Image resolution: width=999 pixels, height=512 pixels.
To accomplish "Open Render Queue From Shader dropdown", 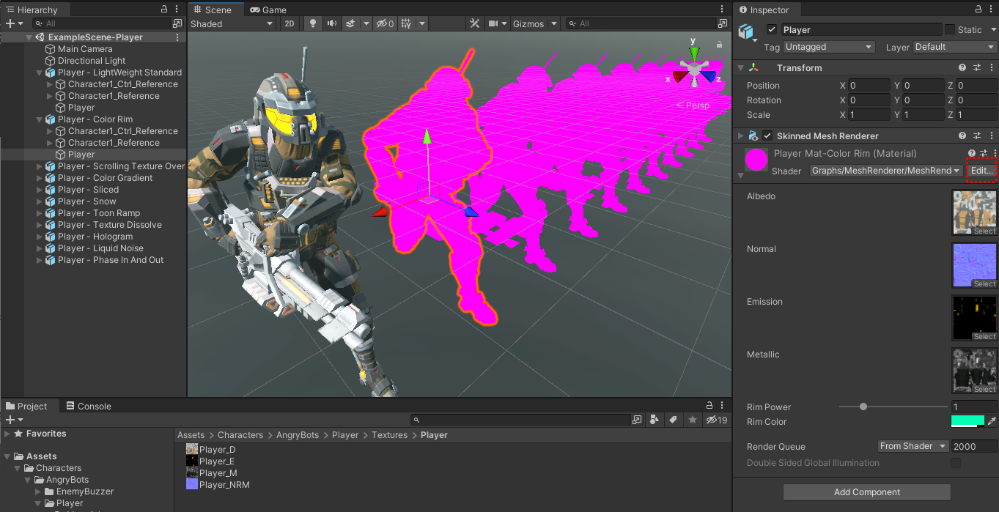I will click(913, 446).
